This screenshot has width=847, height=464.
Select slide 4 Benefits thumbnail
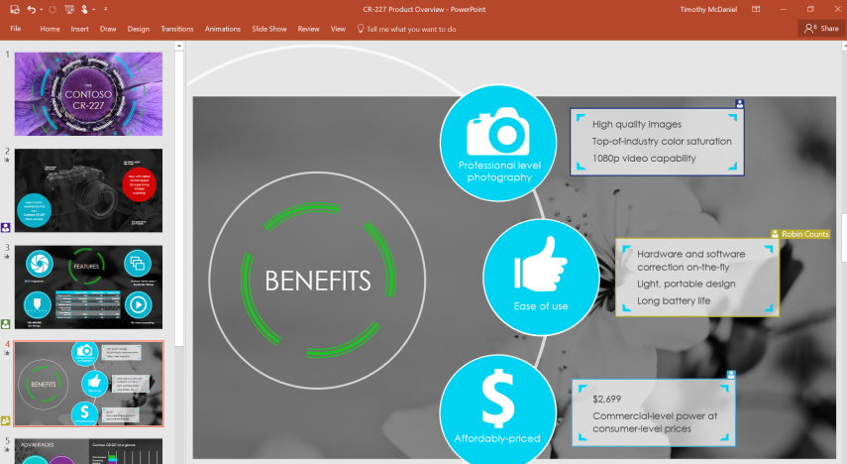click(x=88, y=384)
